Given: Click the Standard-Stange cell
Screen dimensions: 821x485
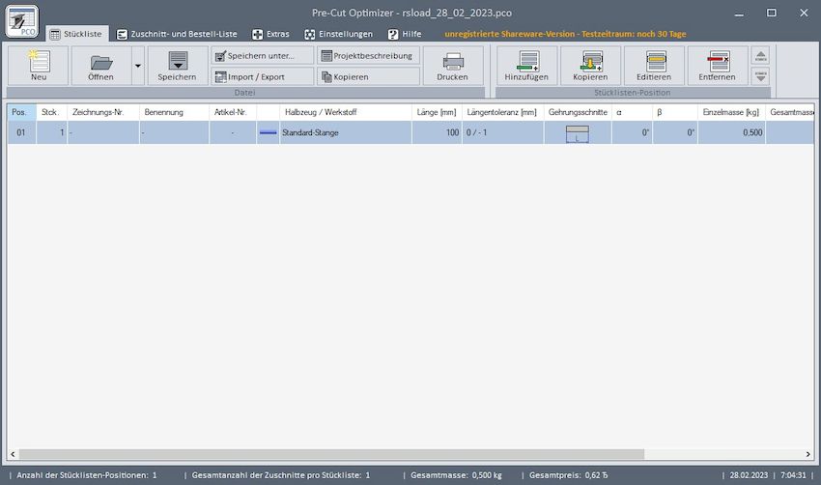Looking at the screenshot, I should coord(346,132).
